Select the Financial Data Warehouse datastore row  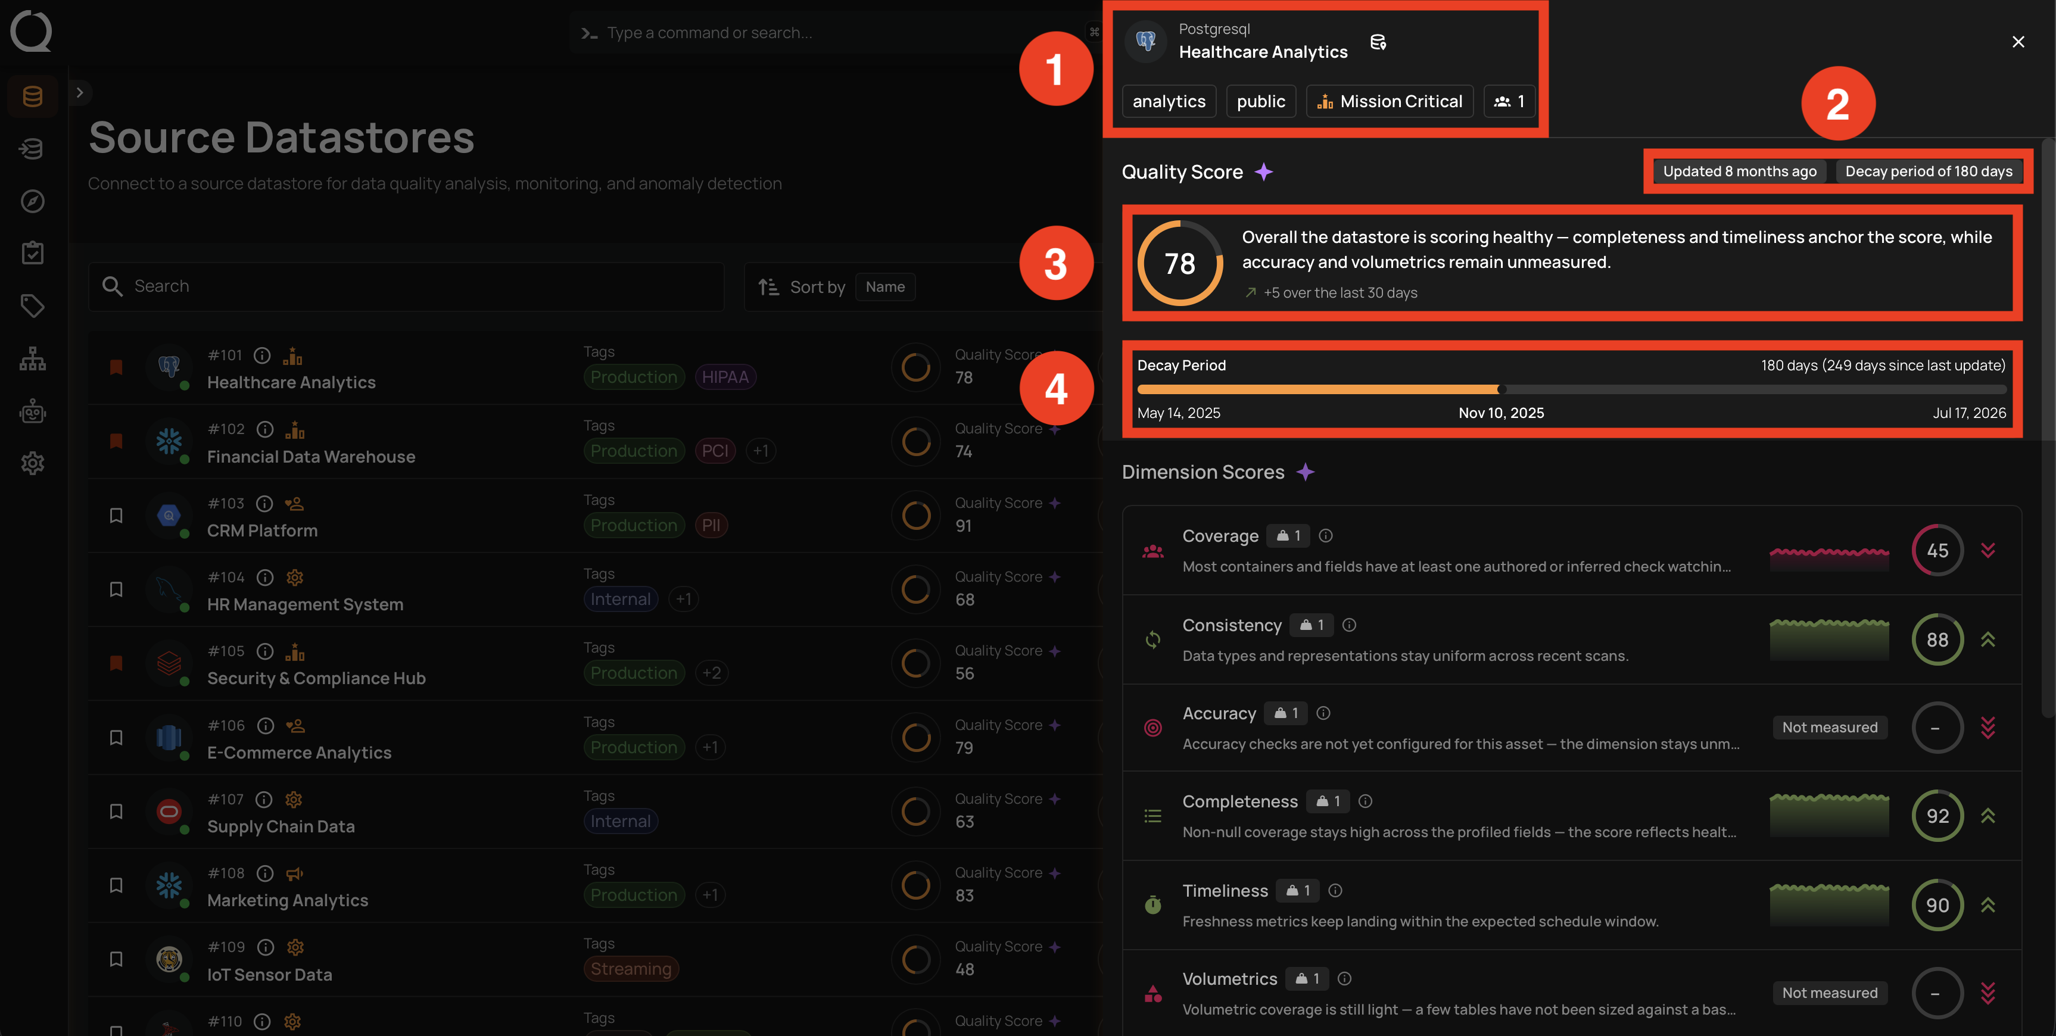point(594,441)
